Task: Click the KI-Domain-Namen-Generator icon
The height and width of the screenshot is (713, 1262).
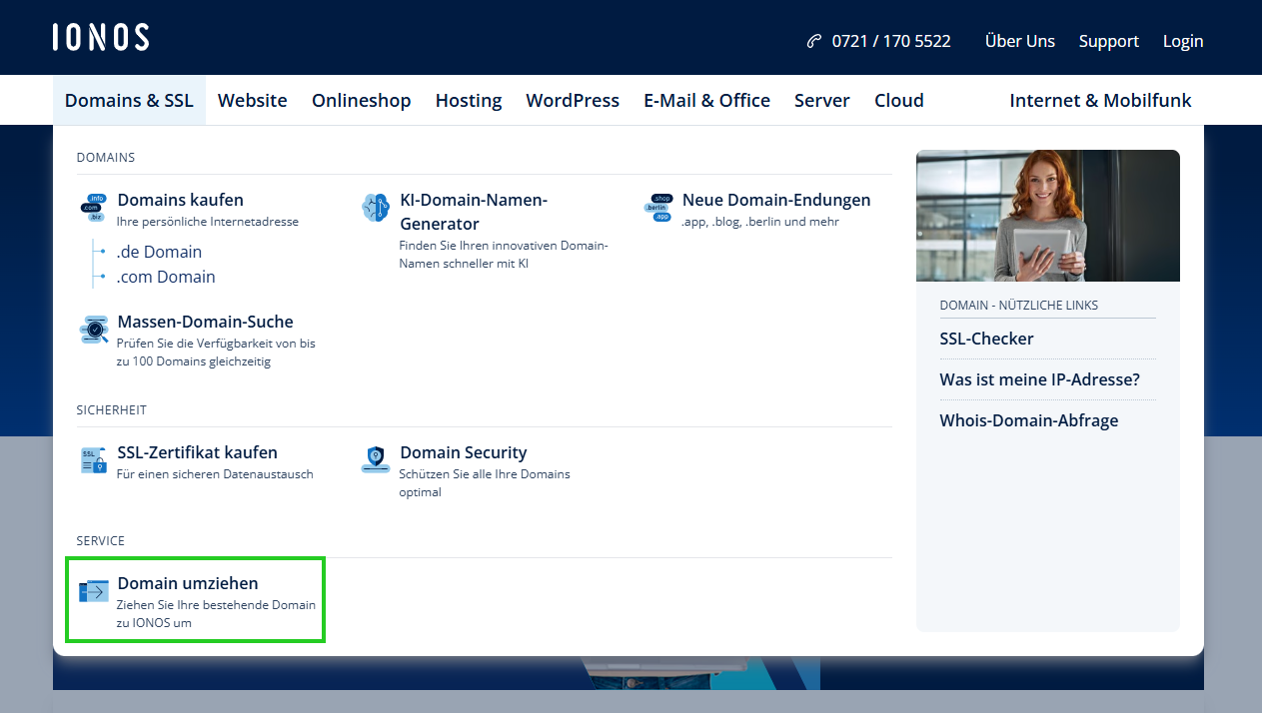Action: click(x=375, y=208)
